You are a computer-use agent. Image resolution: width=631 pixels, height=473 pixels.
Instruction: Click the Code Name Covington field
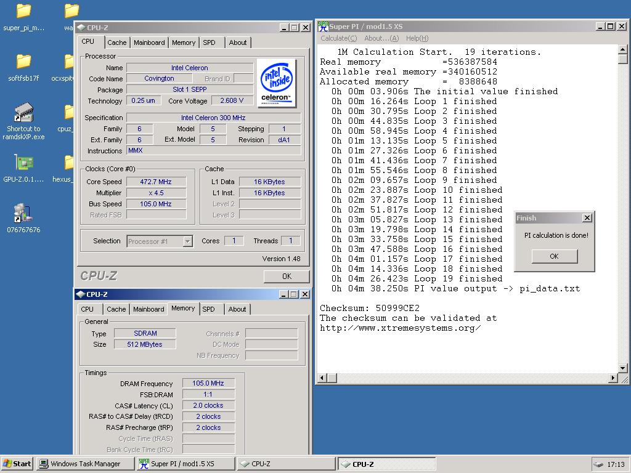160,78
